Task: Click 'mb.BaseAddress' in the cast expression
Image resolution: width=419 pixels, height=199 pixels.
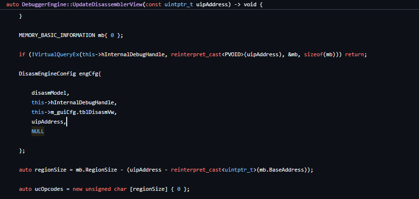Action: 281,170
